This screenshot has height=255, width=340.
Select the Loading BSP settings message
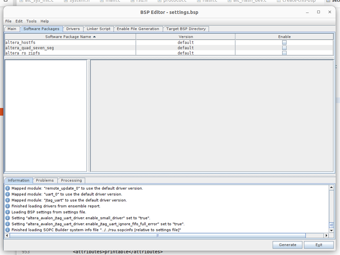point(49,212)
